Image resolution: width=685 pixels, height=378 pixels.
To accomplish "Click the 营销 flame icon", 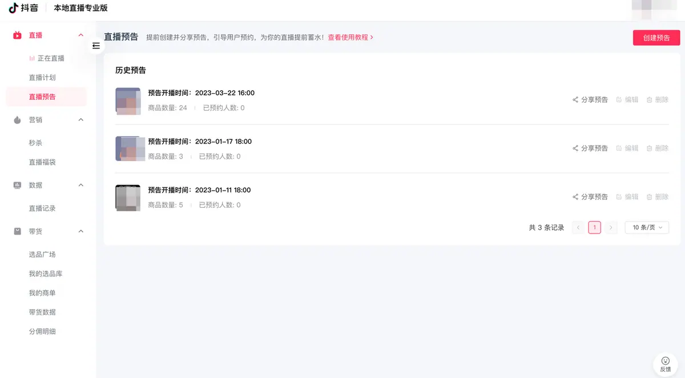I will click(x=17, y=120).
